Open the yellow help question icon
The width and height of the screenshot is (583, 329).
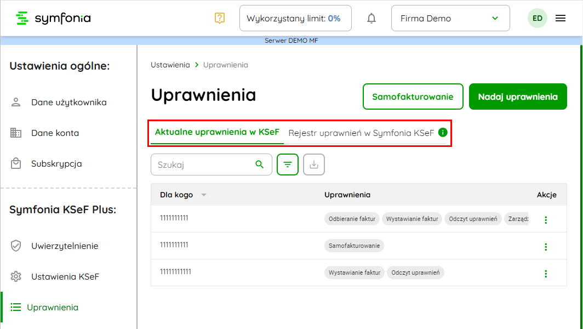click(220, 18)
